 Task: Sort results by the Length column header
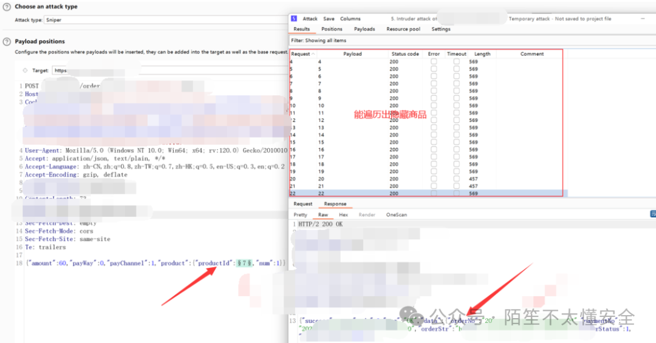point(482,54)
